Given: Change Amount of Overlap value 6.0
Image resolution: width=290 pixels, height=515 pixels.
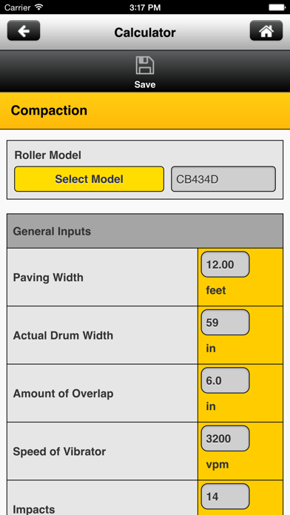Looking at the screenshot, I should click(226, 380).
